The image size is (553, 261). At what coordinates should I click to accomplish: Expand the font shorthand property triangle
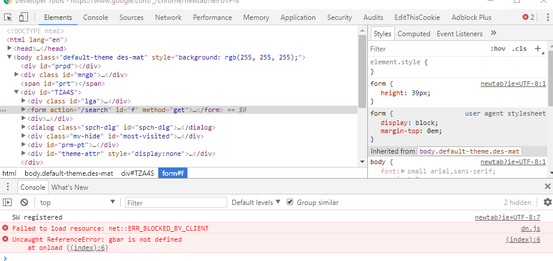click(403, 172)
